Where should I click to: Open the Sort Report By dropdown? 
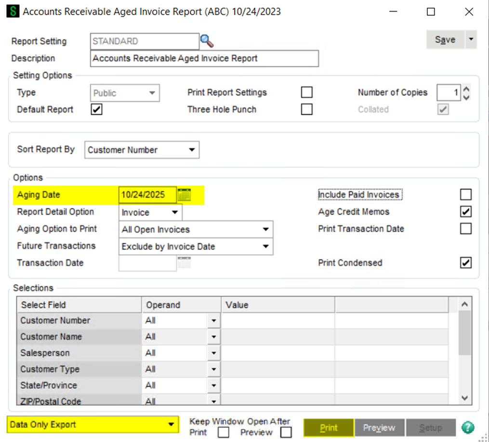(x=192, y=150)
